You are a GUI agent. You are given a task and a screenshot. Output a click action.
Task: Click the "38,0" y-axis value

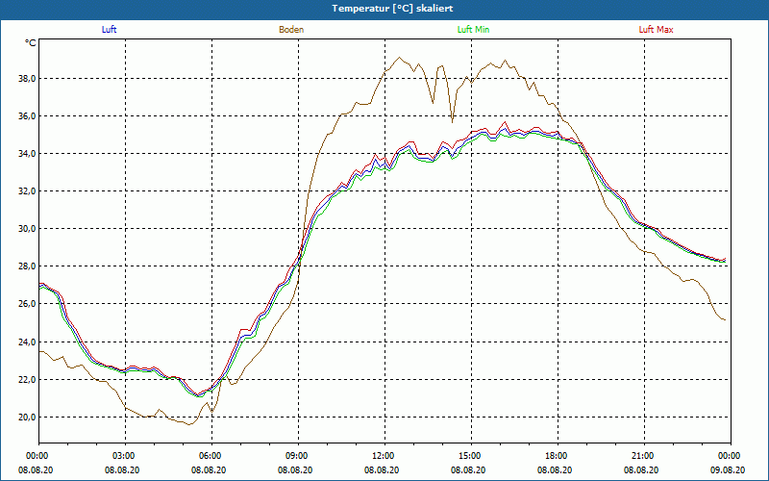coord(28,79)
